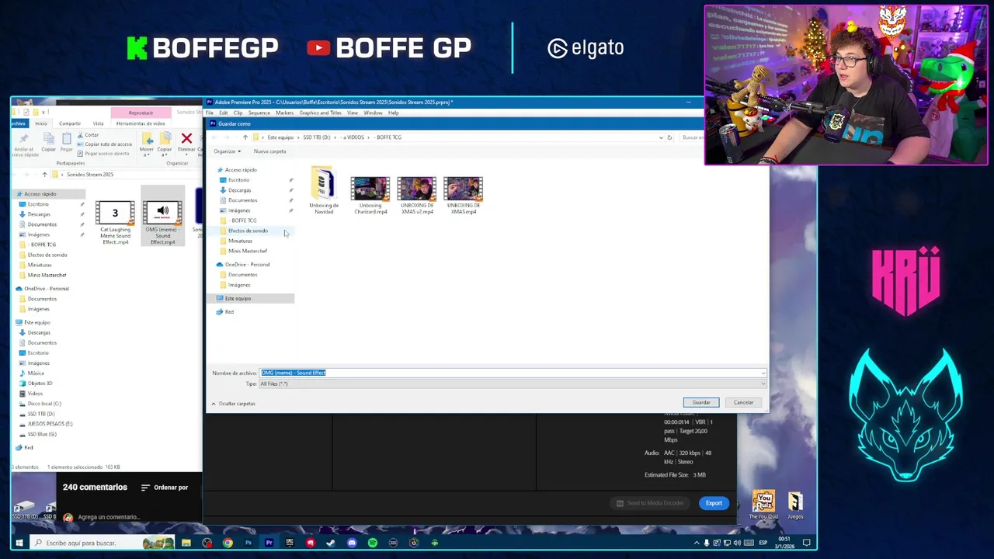Open the Tipo file type dropdown

tap(512, 384)
